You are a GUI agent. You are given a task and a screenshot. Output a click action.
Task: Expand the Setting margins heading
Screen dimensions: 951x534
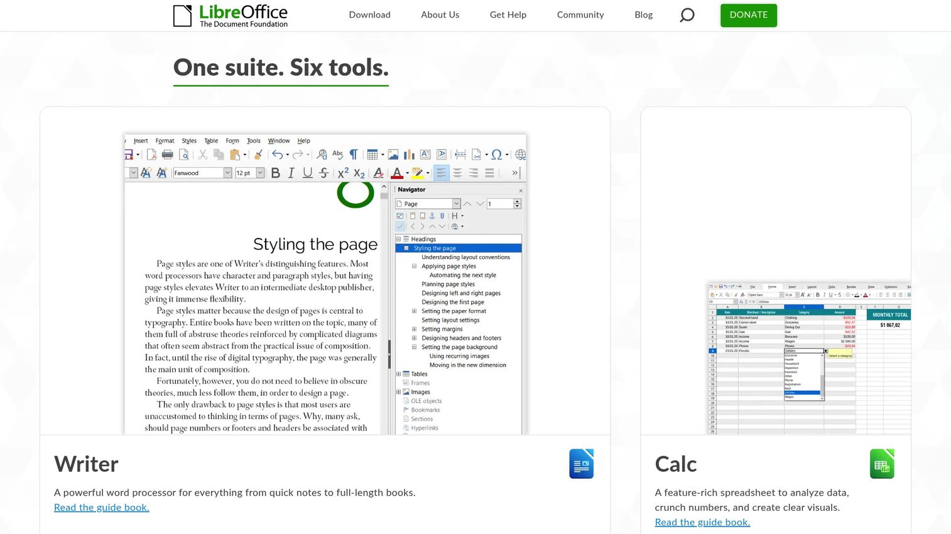click(x=414, y=329)
